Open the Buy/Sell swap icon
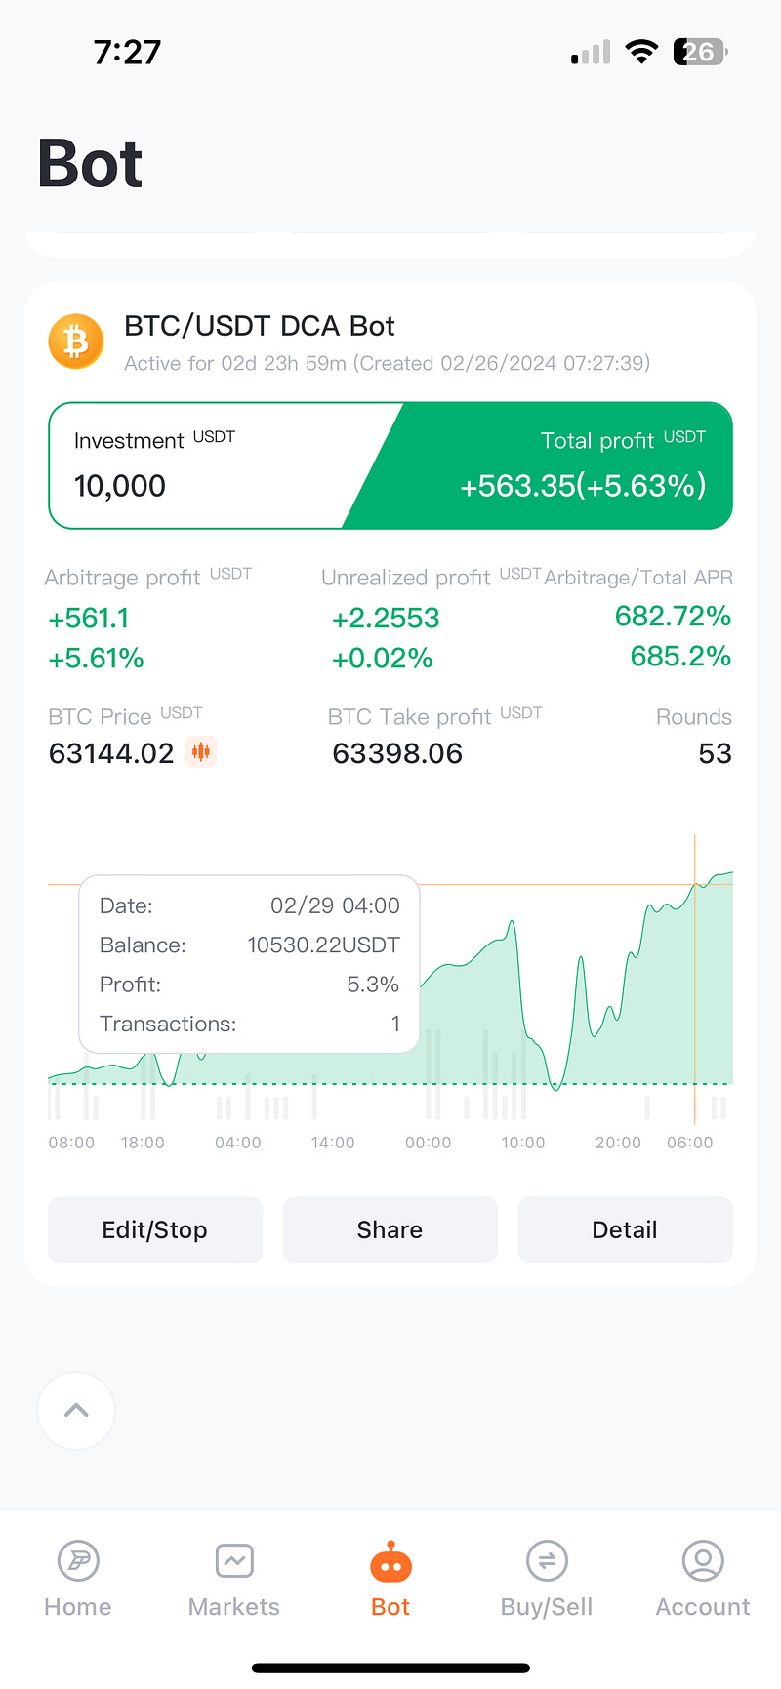The width and height of the screenshot is (781, 1689). (547, 1560)
